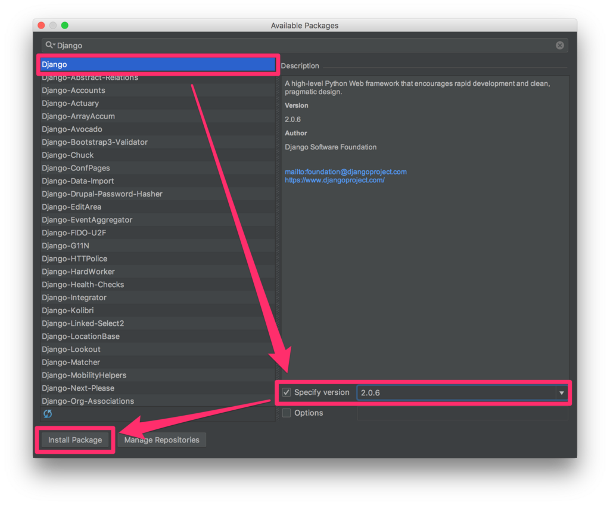Select Django-EditArea package
The height and width of the screenshot is (505, 610).
coord(157,207)
